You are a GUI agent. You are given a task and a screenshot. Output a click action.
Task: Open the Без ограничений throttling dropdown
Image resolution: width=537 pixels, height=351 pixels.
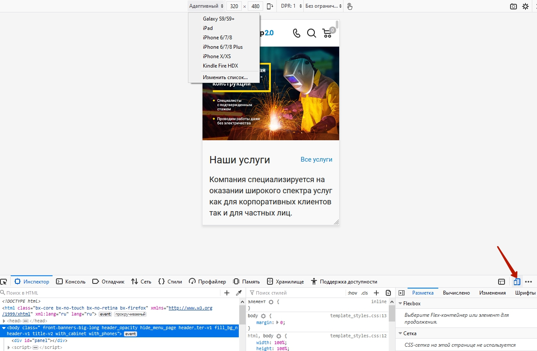[x=323, y=6]
